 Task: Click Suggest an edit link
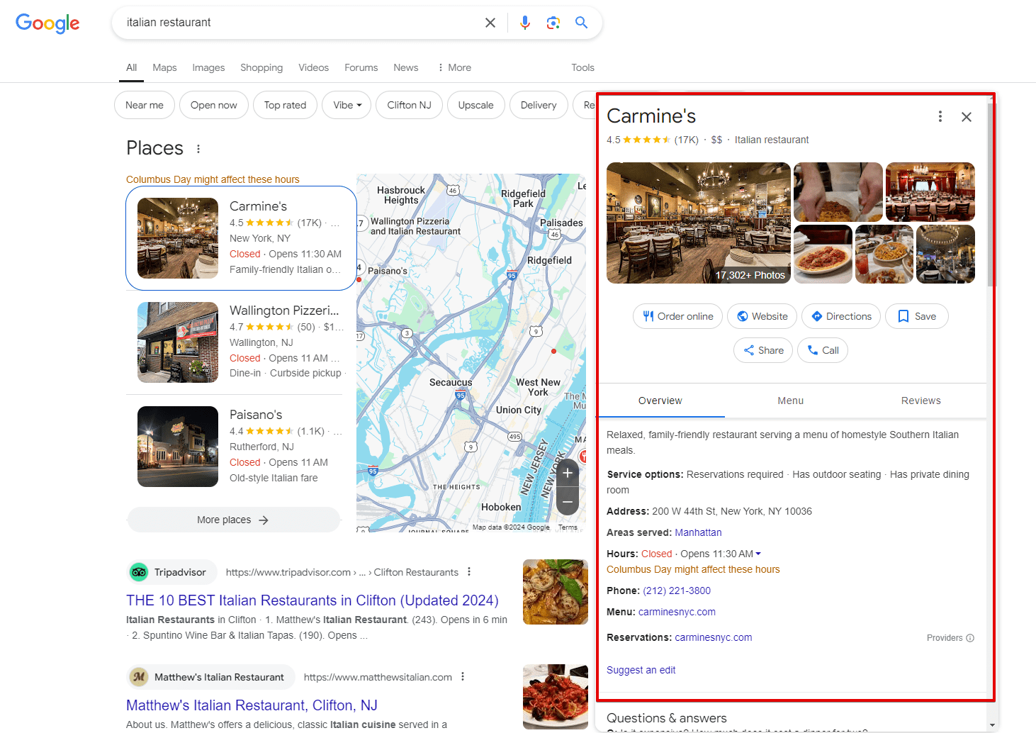click(x=641, y=670)
